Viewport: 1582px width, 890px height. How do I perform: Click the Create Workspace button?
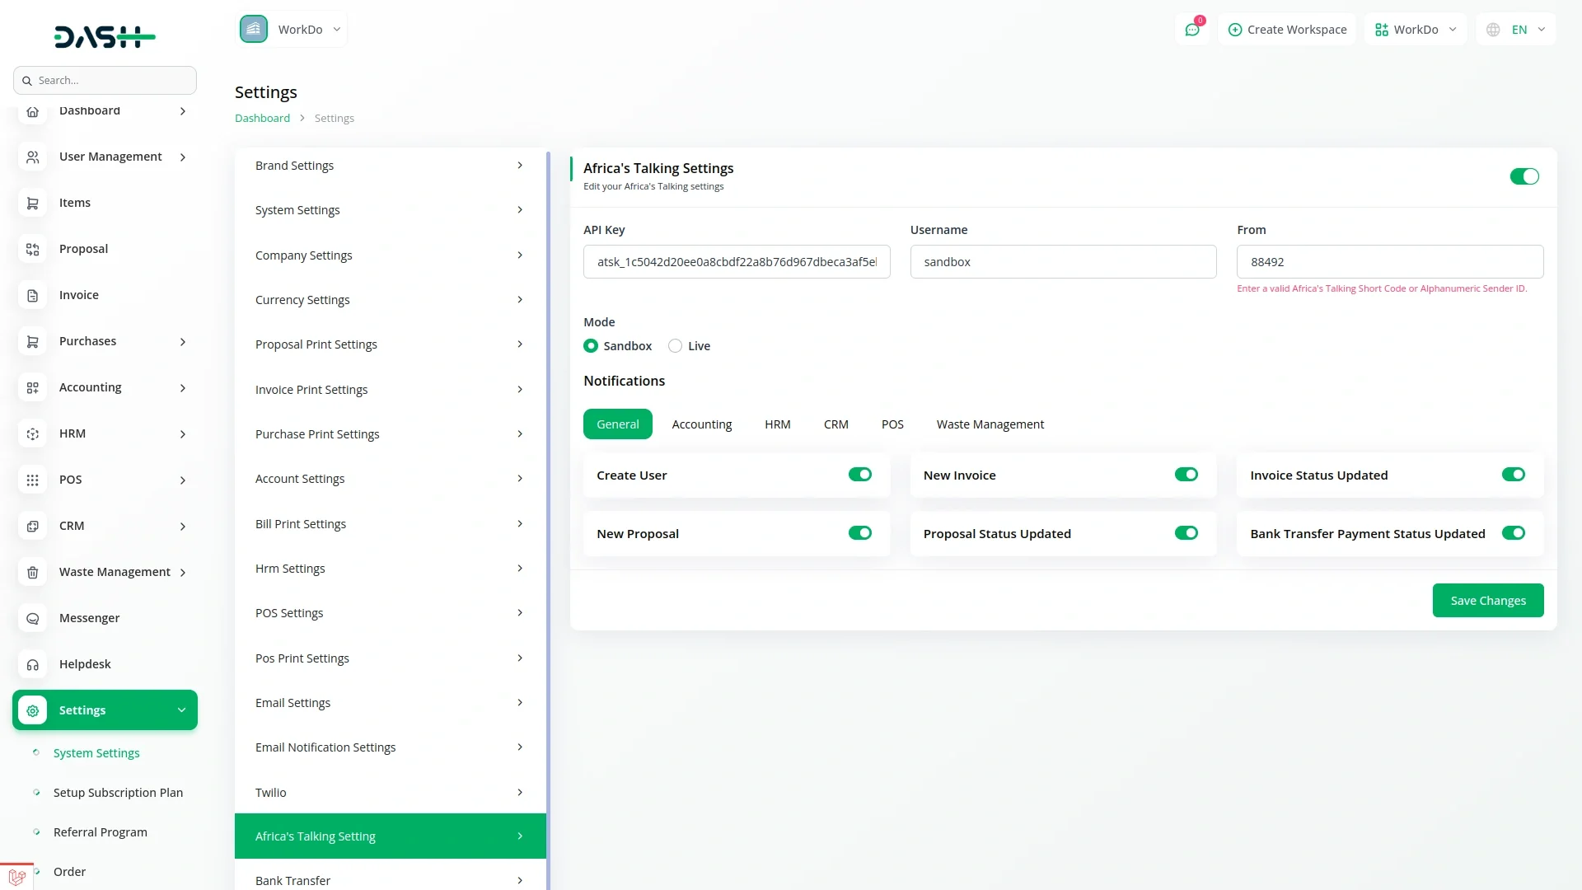(1287, 30)
